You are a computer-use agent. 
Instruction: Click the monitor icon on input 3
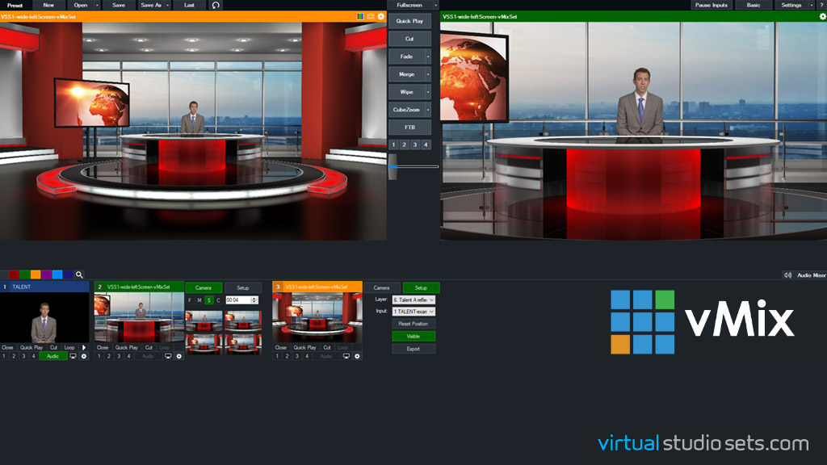click(x=346, y=356)
